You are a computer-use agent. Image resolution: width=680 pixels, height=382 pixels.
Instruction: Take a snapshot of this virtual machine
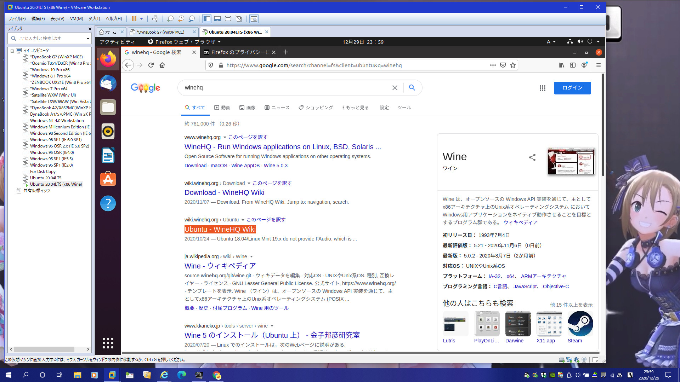coord(170,19)
